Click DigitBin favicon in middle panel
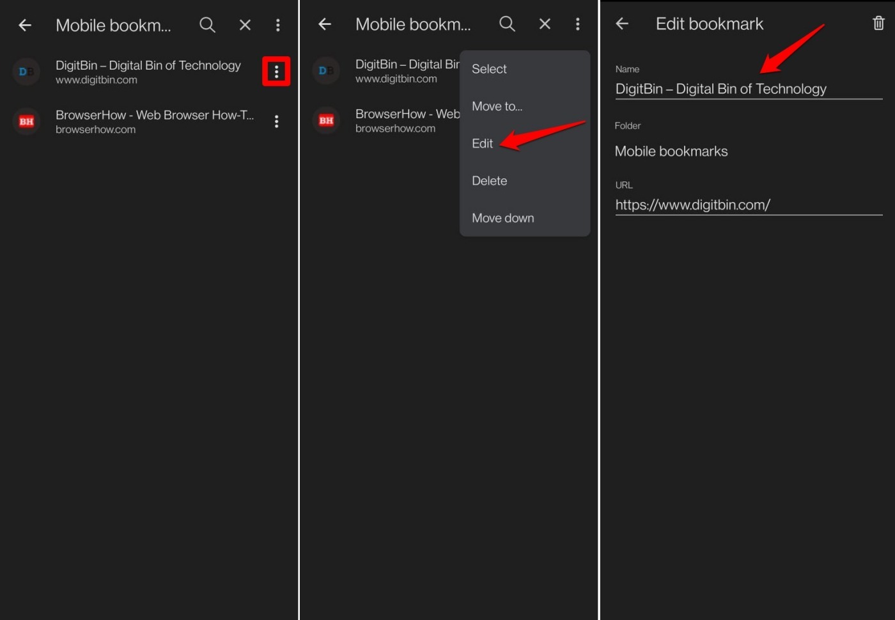 coord(326,70)
